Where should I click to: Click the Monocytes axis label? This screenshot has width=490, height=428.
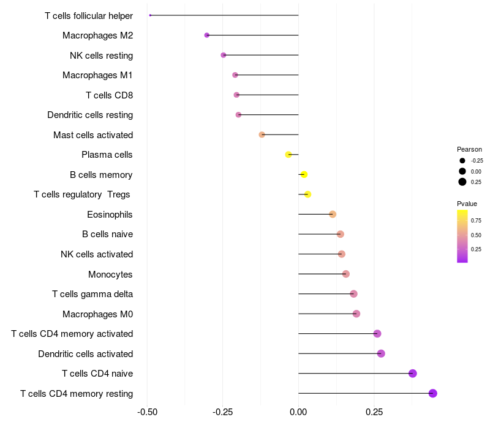click(x=110, y=275)
